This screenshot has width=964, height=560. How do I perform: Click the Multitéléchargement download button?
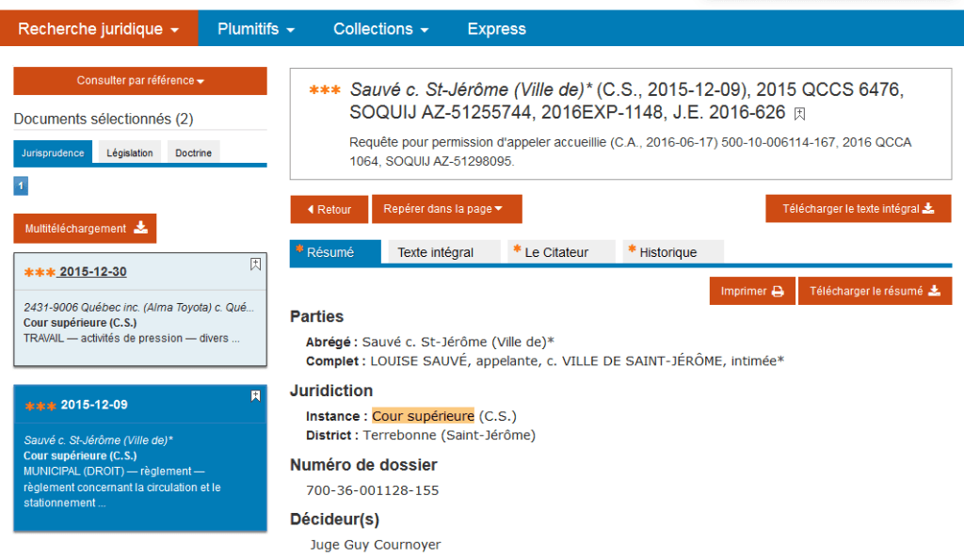(x=85, y=229)
